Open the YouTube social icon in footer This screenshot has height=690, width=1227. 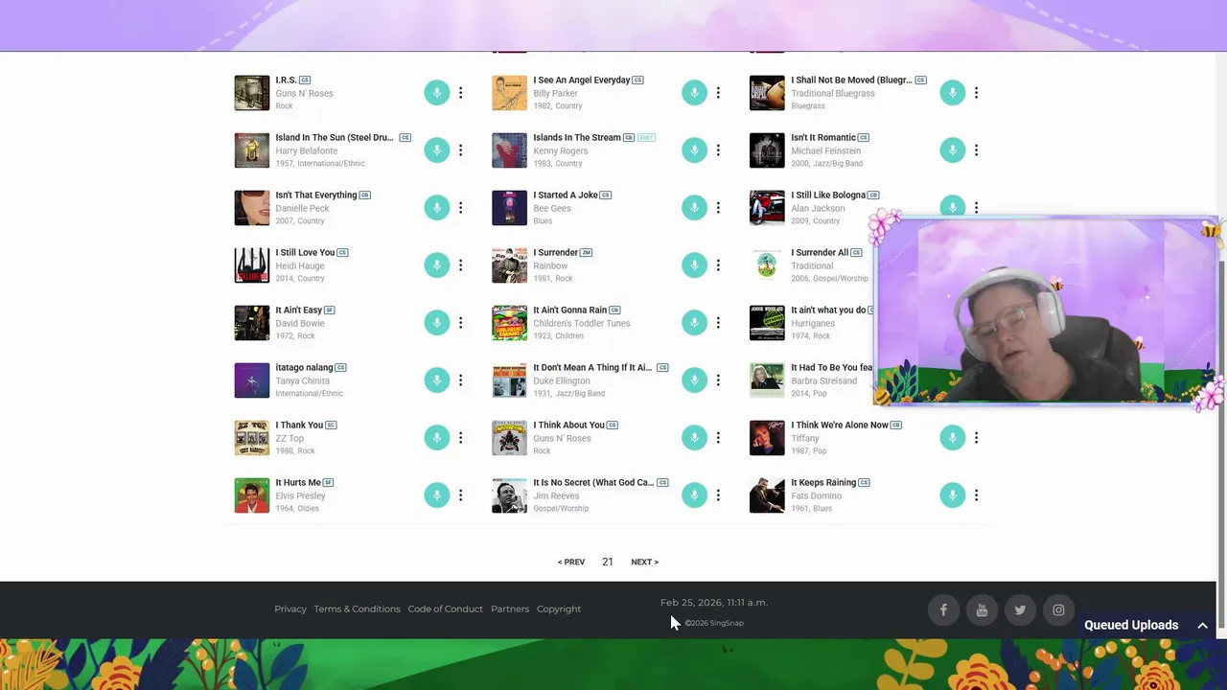coord(982,609)
